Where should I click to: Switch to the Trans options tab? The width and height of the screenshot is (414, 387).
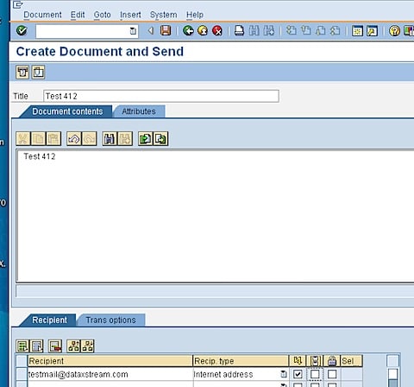point(110,320)
